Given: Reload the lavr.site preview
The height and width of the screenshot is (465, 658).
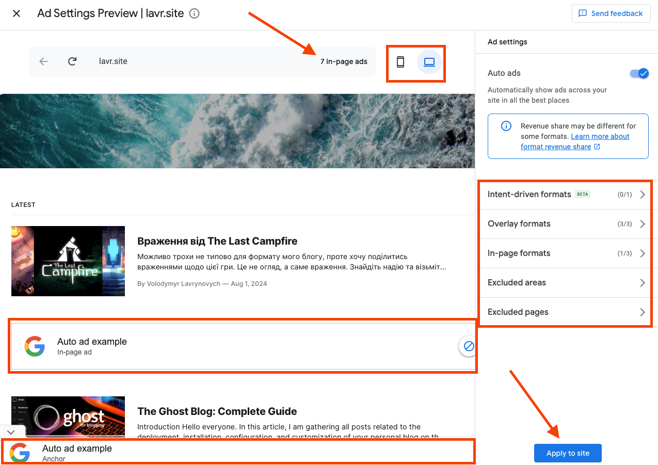Looking at the screenshot, I should coord(72,61).
